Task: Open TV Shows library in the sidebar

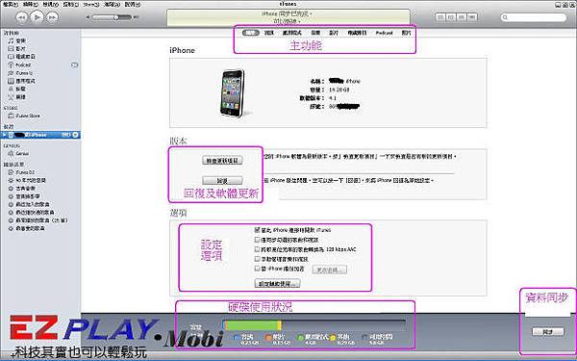Action: (21, 57)
